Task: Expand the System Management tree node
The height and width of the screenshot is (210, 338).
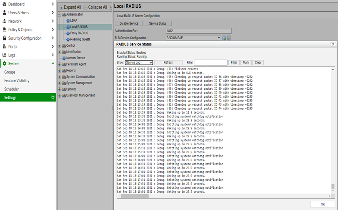Action: (x=60, y=83)
